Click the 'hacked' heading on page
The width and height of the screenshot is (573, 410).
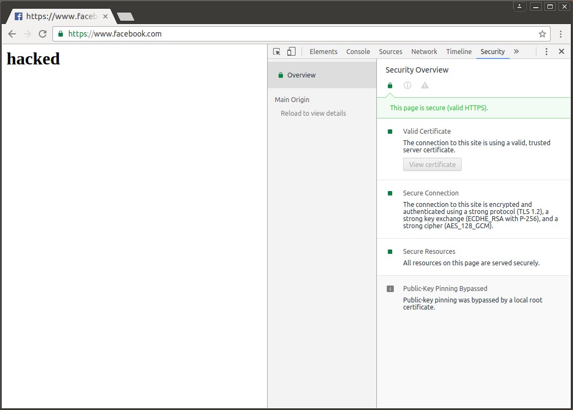pos(33,59)
